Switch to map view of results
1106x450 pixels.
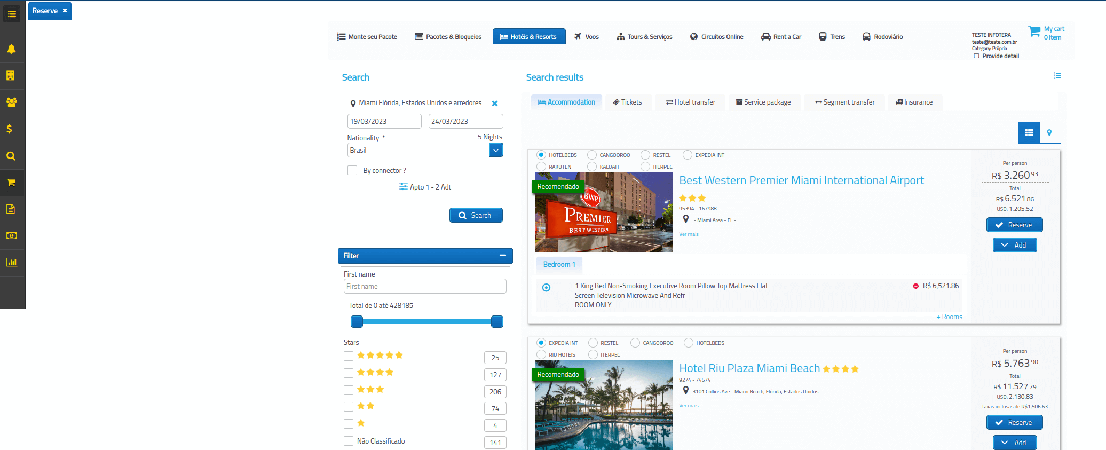pyautogui.click(x=1050, y=133)
